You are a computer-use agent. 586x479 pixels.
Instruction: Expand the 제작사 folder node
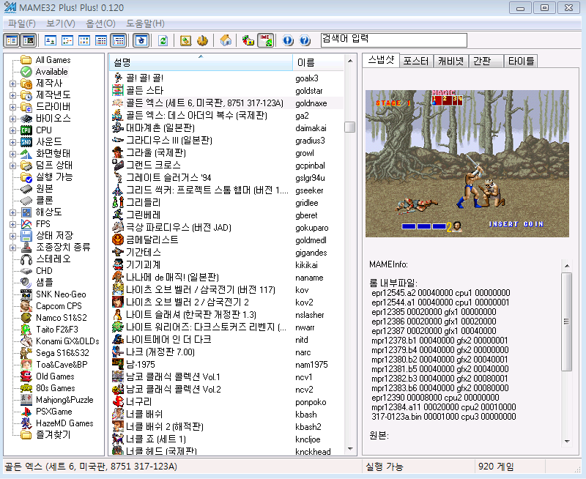[x=12, y=83]
